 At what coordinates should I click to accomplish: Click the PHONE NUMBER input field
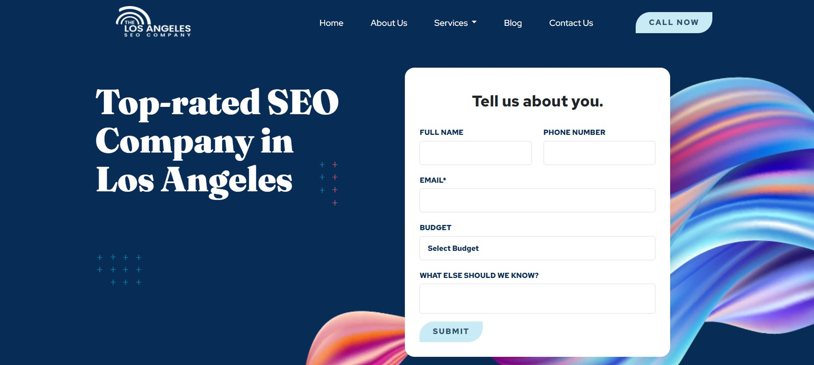[599, 153]
